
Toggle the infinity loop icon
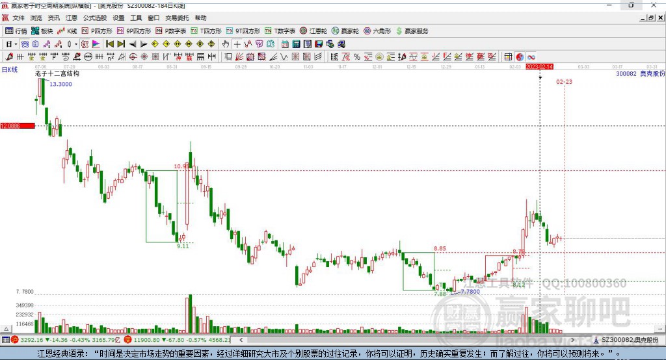click(531, 57)
